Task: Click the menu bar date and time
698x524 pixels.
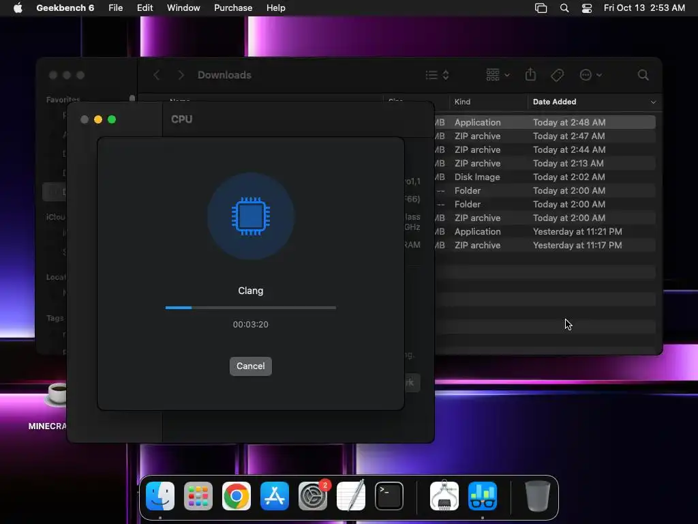Action: pos(644,8)
